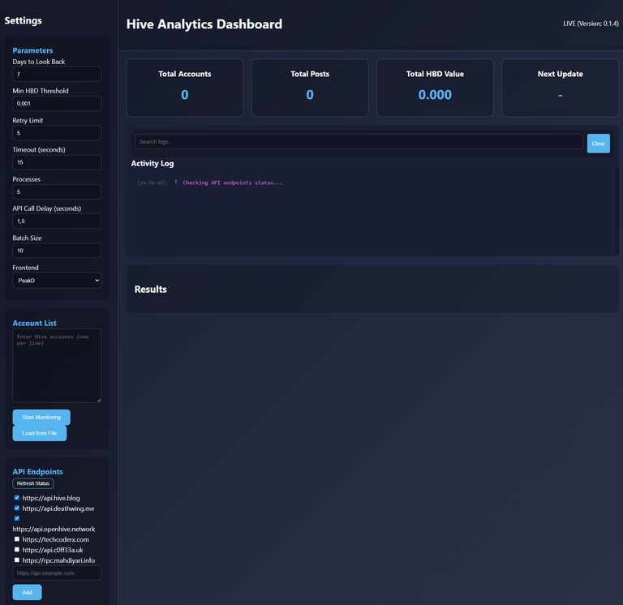623x605 pixels.
Task: Click Refresh Status button
Action: [33, 483]
